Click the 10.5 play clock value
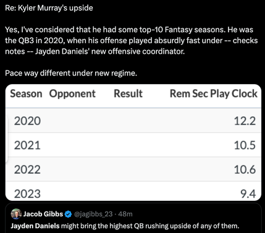This screenshot has width=265, height=233. pos(245,145)
